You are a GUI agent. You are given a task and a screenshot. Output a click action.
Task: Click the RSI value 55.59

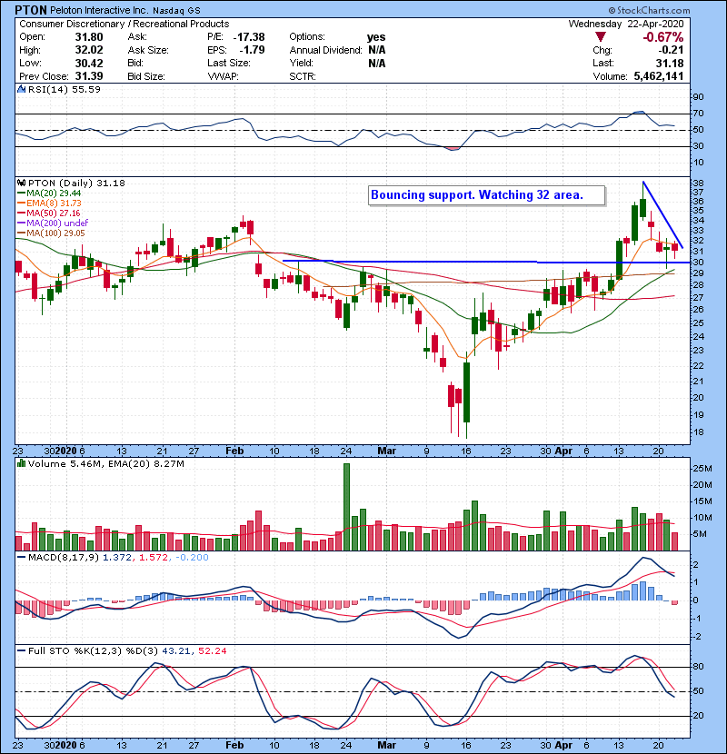coord(85,89)
